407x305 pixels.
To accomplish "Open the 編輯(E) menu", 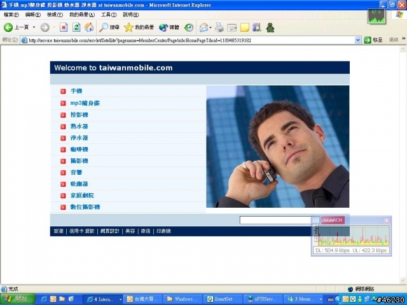I will coord(33,15).
